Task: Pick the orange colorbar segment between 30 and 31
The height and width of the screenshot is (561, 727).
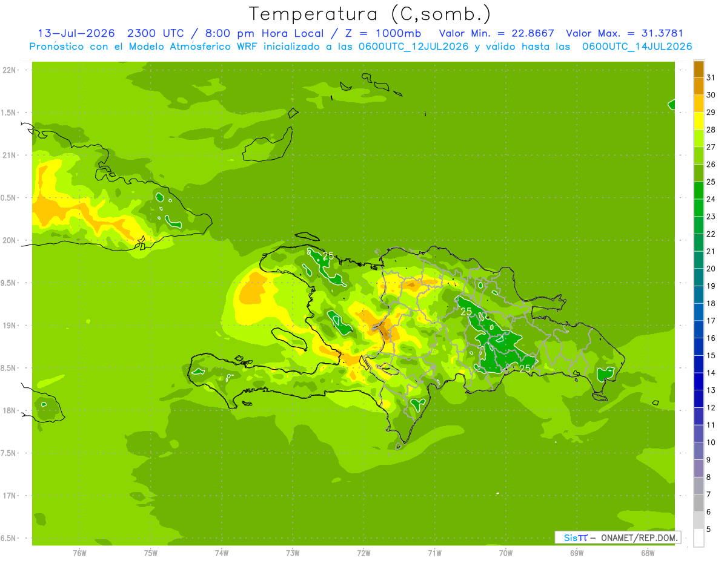Action: coord(699,86)
